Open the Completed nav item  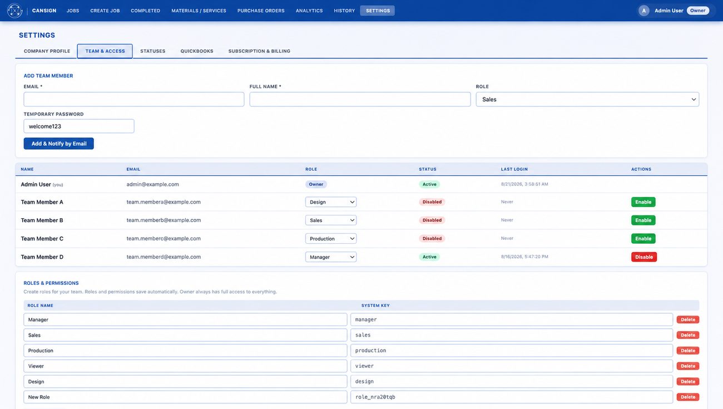pyautogui.click(x=146, y=11)
